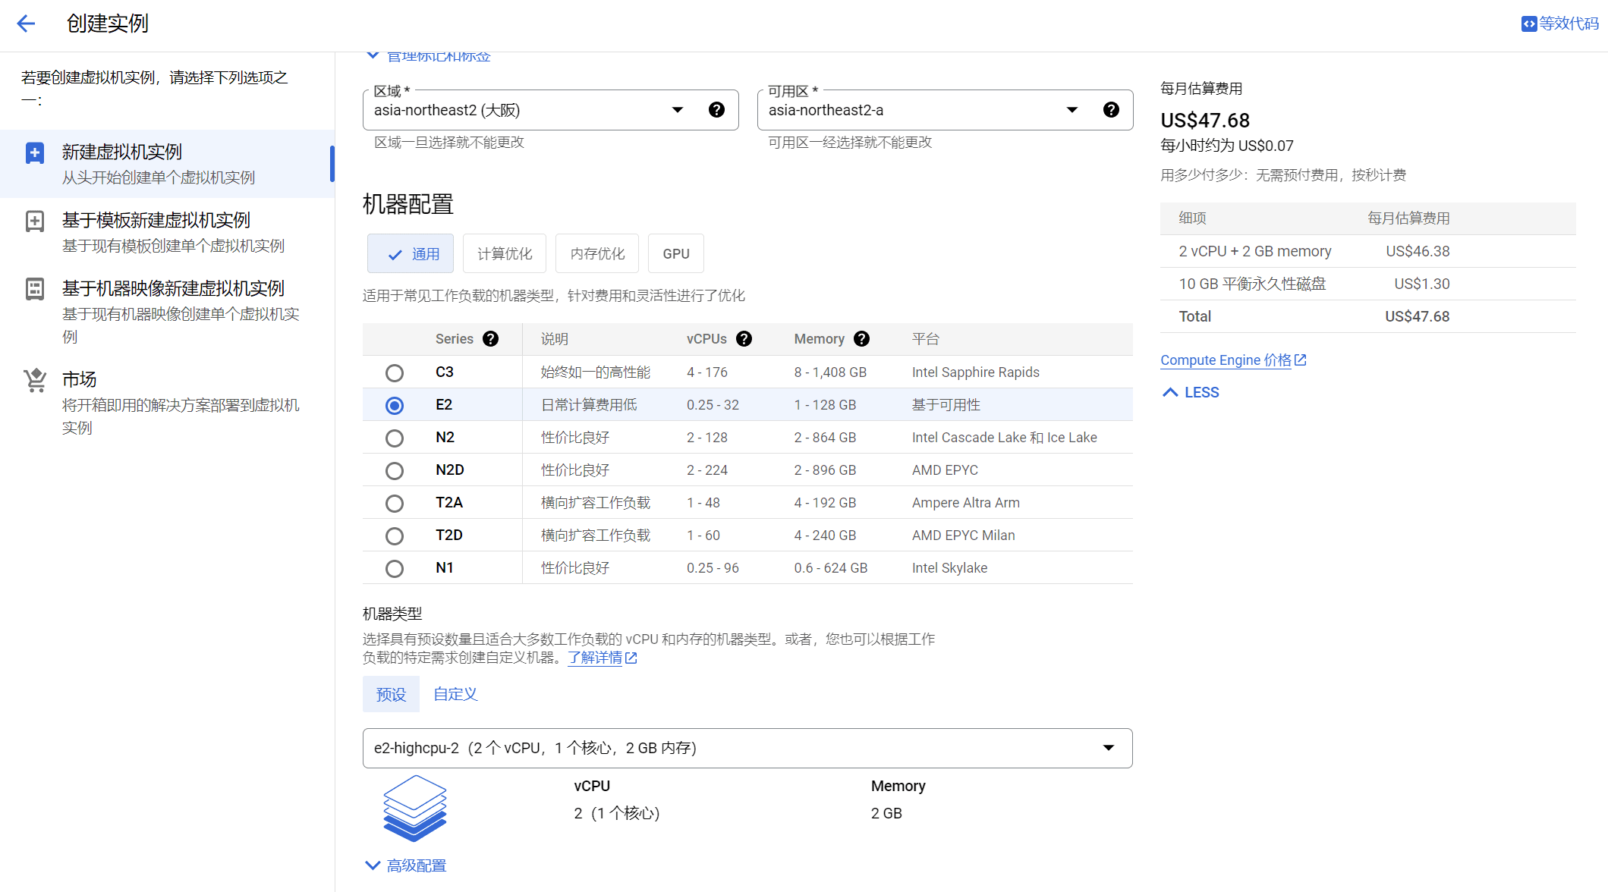Image resolution: width=1608 pixels, height=892 pixels.
Task: Switch to the GPU machine family tab
Action: pos(675,253)
